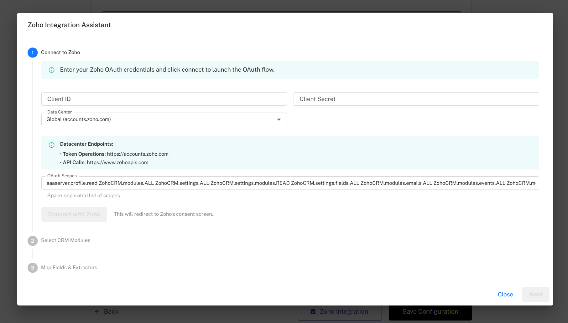Click into the OAuth Scopes text field
The image size is (568, 323).
(290, 183)
